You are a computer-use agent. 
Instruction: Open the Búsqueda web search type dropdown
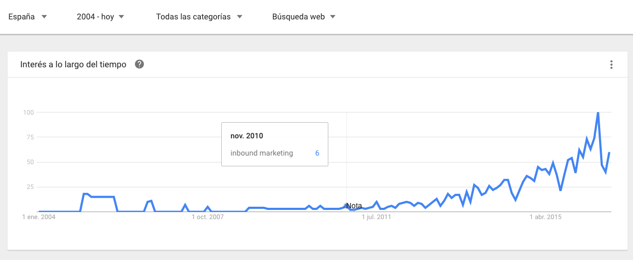(x=304, y=17)
